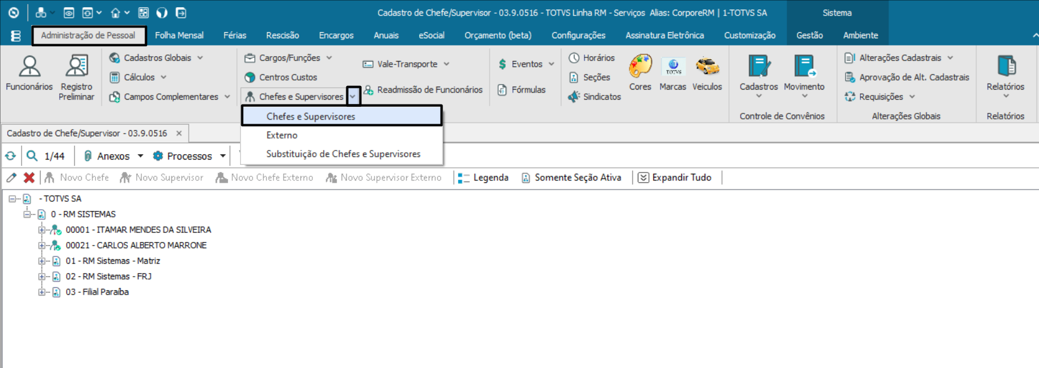Click Expandir Tudo
1039x368 pixels.
tap(675, 177)
